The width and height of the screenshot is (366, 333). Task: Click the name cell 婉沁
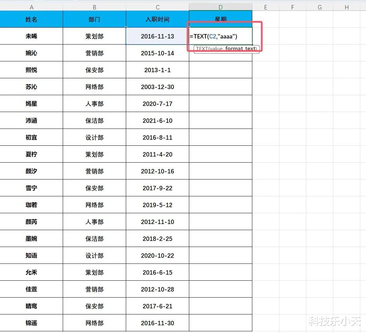click(31, 53)
